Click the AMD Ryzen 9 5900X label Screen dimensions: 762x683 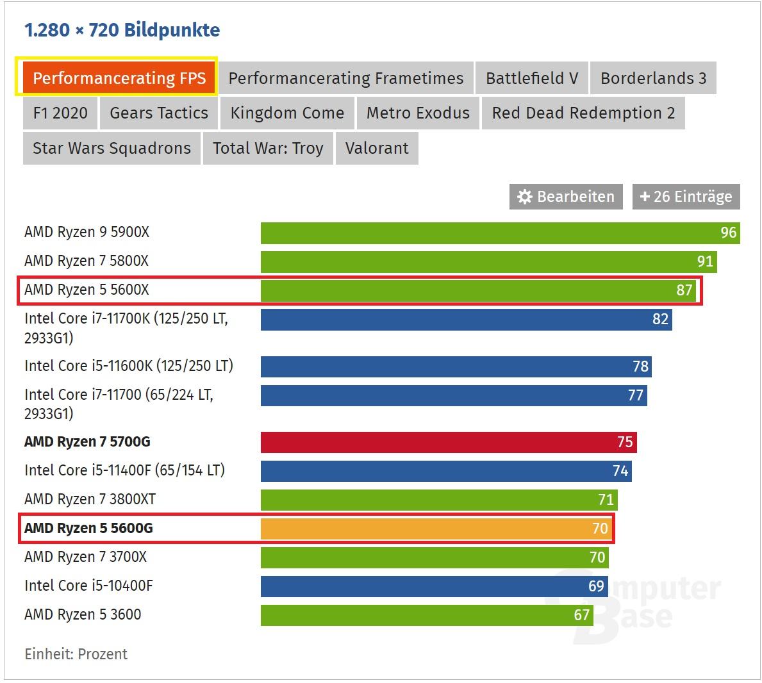(x=87, y=232)
